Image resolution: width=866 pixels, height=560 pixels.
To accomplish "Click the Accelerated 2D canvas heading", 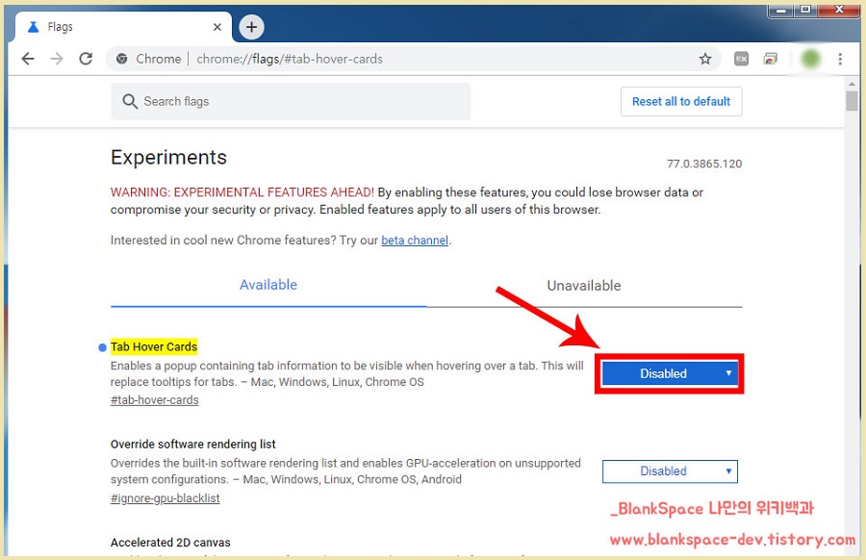I will (x=170, y=543).
